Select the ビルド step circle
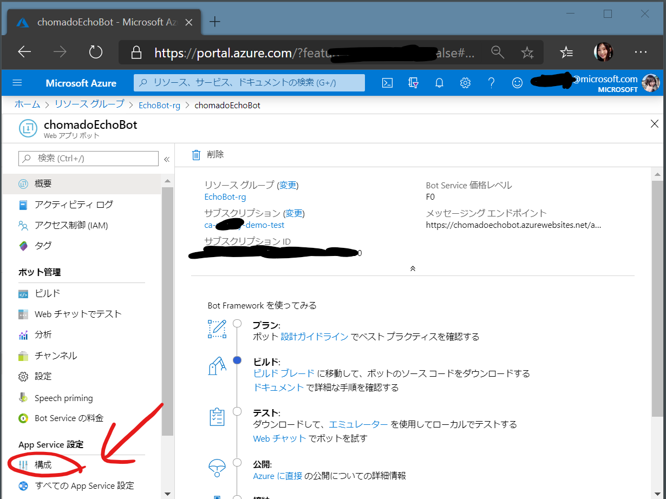The width and height of the screenshot is (666, 499). 237,360
